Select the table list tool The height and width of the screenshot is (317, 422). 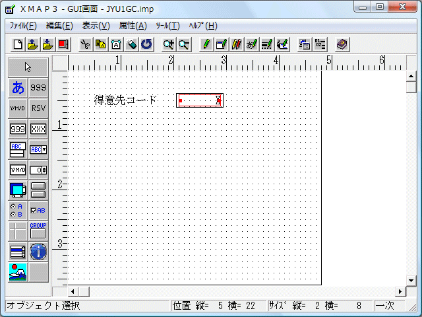point(18,252)
